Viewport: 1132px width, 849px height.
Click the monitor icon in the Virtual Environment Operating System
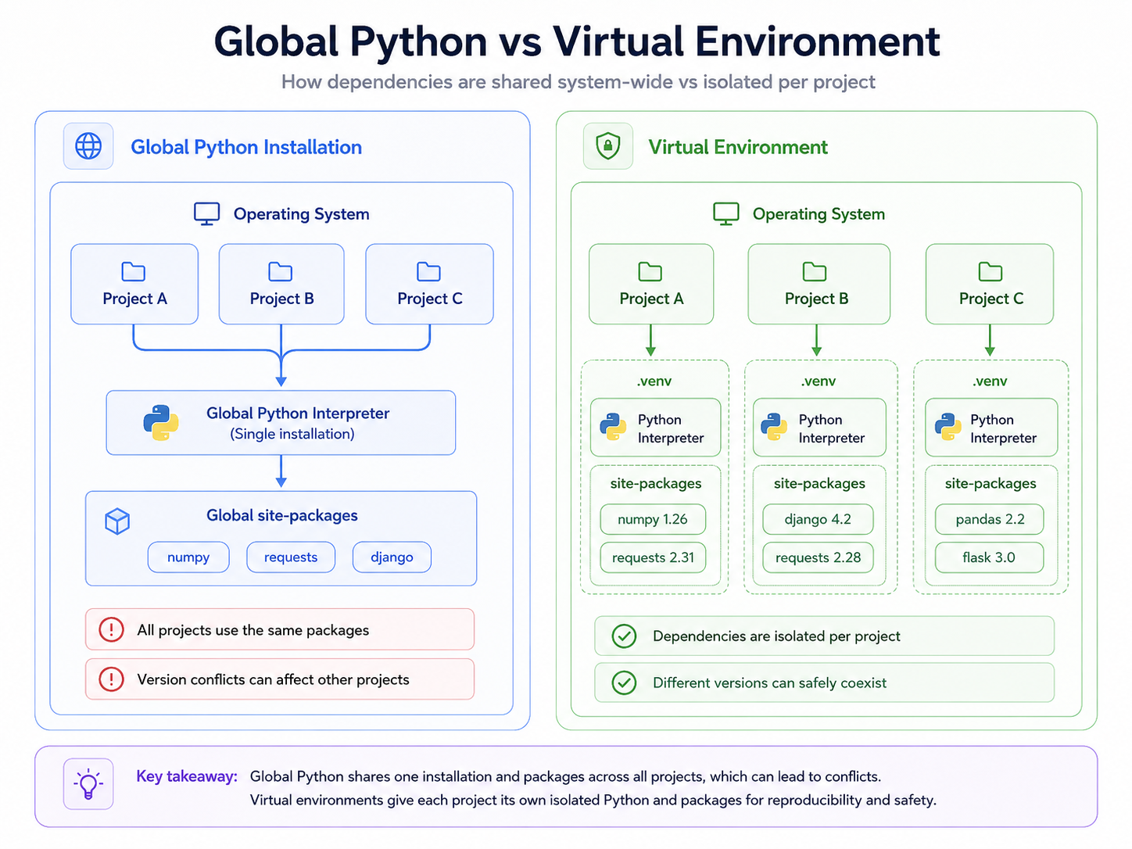(726, 214)
